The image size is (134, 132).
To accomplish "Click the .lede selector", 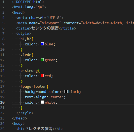I will [x=26, y=55].
